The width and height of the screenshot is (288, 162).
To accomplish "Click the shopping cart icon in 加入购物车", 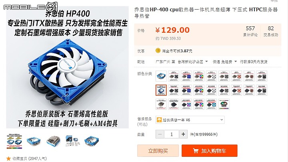I will click(196, 151).
